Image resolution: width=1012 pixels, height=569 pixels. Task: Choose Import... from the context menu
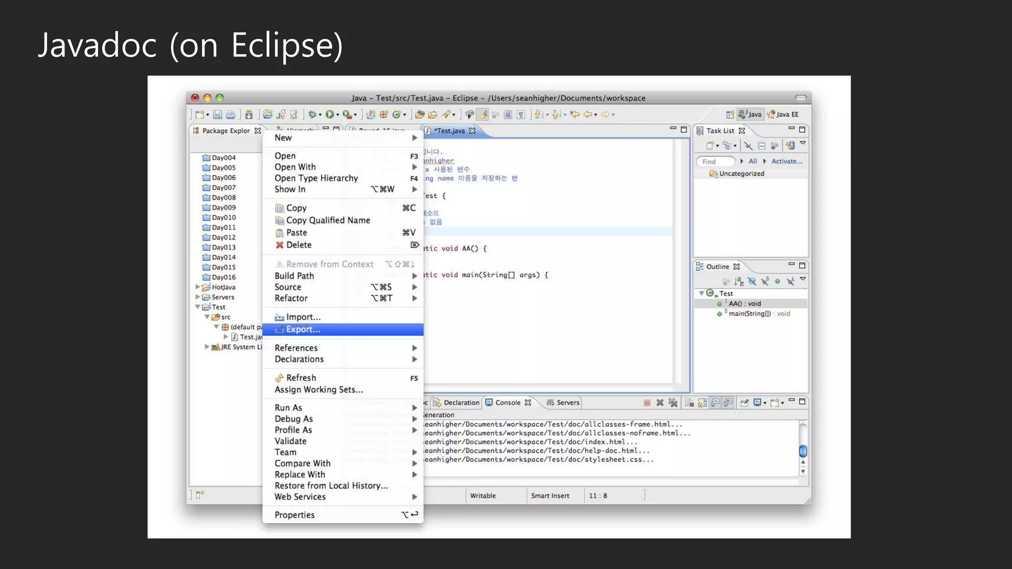click(x=343, y=317)
